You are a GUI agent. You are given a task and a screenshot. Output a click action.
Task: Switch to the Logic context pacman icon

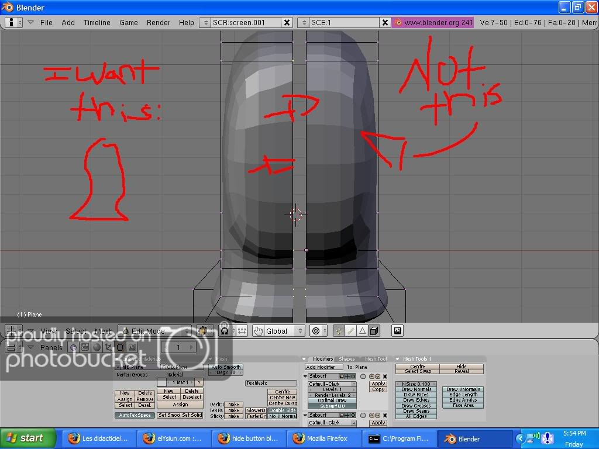74,347
